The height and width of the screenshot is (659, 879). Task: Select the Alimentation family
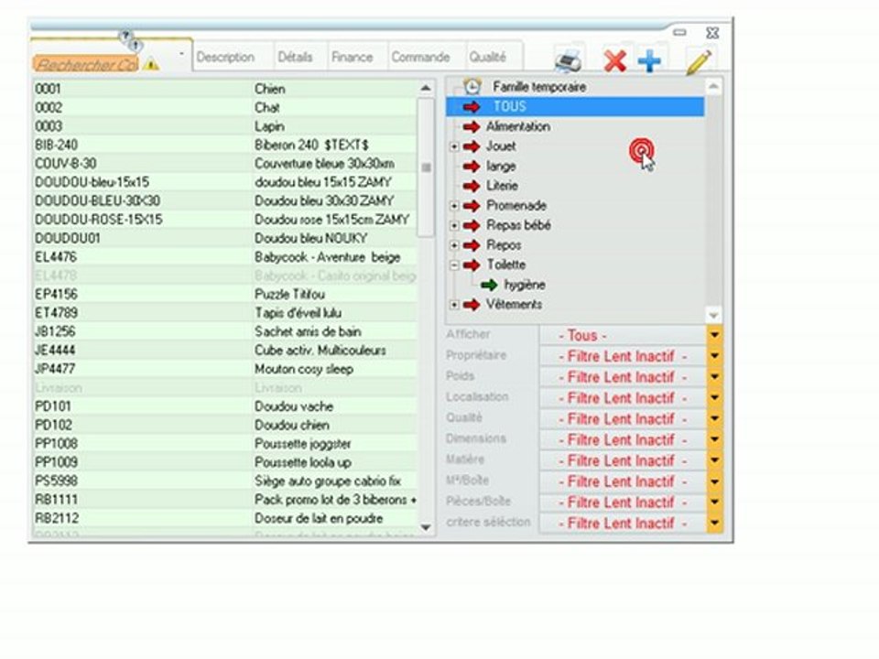click(518, 126)
